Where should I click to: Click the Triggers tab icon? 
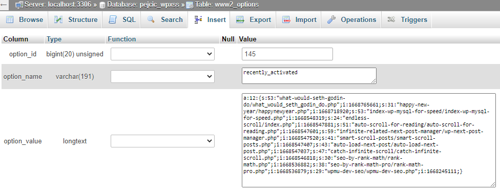point(391,19)
